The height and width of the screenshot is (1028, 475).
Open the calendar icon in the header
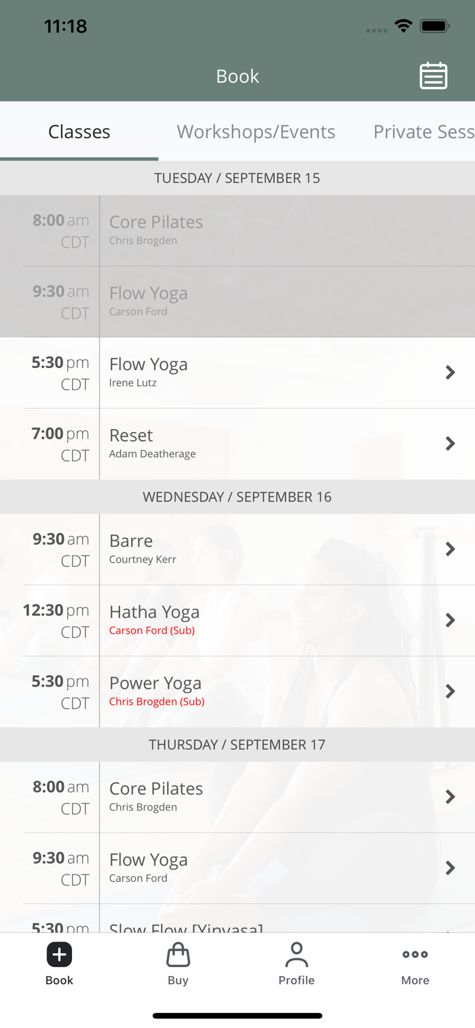[x=433, y=75]
